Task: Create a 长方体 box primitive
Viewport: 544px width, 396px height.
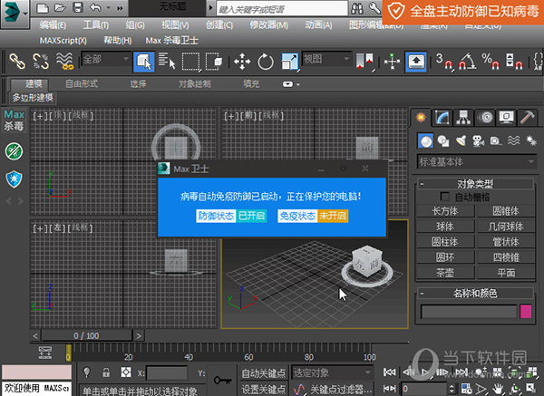Action: coord(445,211)
